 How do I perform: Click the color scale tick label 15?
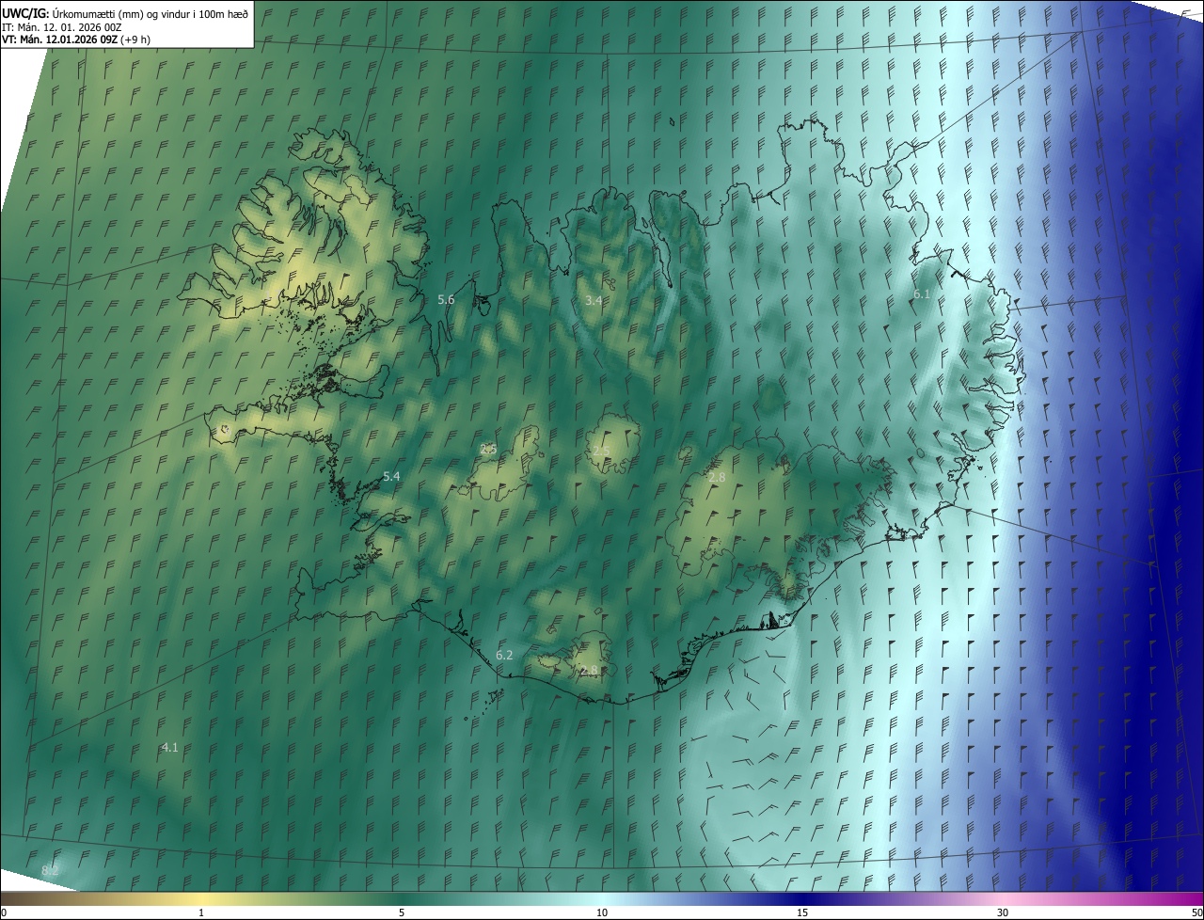pos(802,912)
